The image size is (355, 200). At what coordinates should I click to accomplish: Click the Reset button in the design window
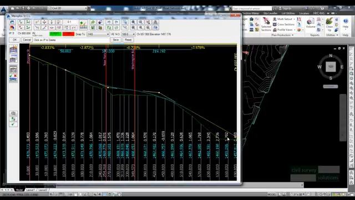[x=128, y=40]
